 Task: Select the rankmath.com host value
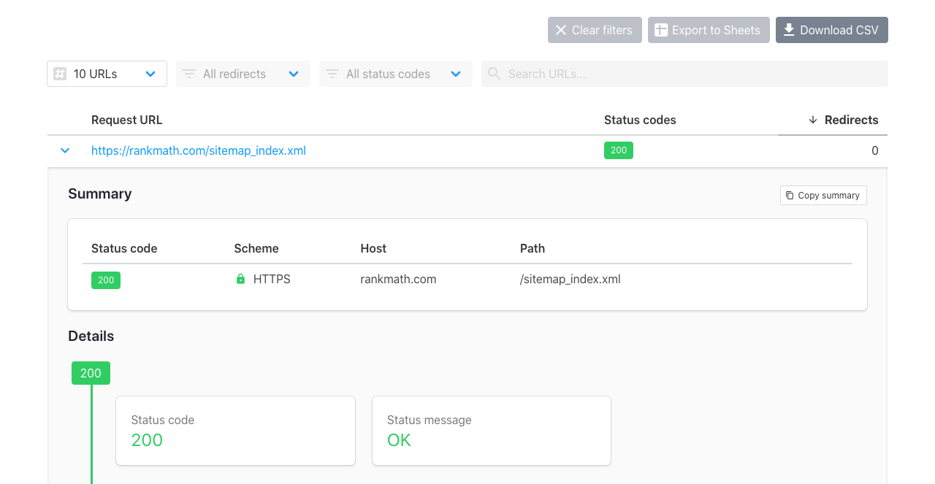pos(398,279)
